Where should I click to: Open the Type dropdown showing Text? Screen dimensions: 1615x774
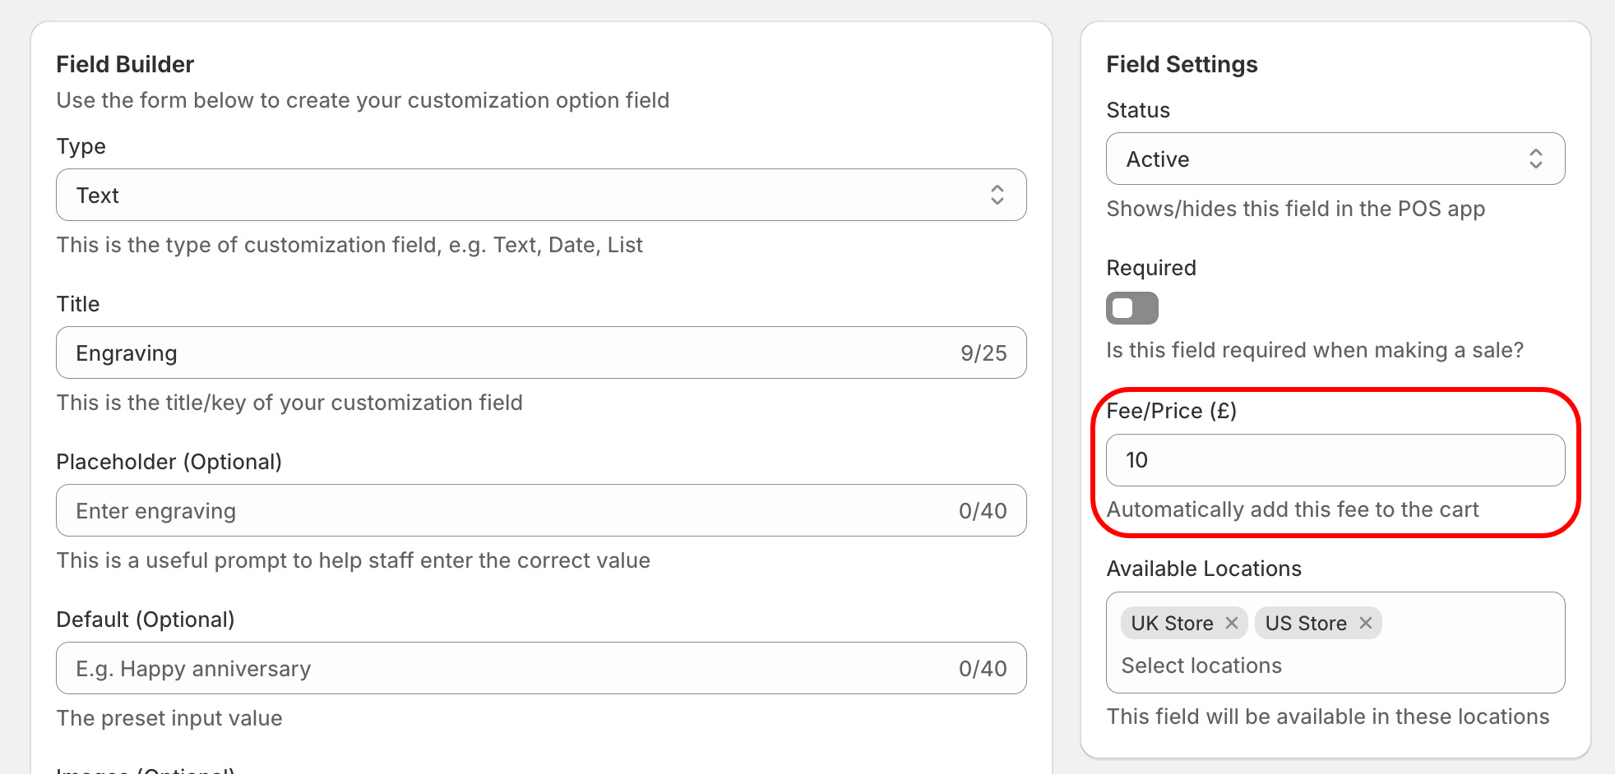click(493, 195)
